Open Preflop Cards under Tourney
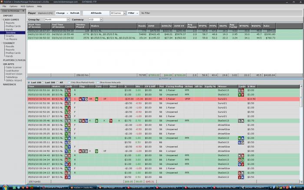The height and width of the screenshot is (190, 304). 13,53
